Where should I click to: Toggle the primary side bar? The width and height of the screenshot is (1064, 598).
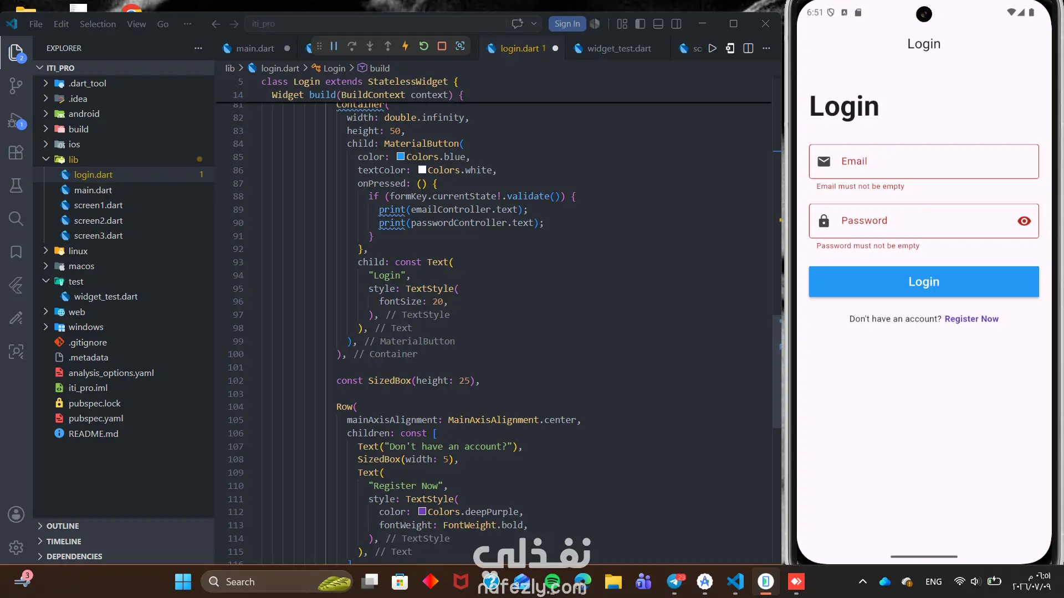(640, 24)
